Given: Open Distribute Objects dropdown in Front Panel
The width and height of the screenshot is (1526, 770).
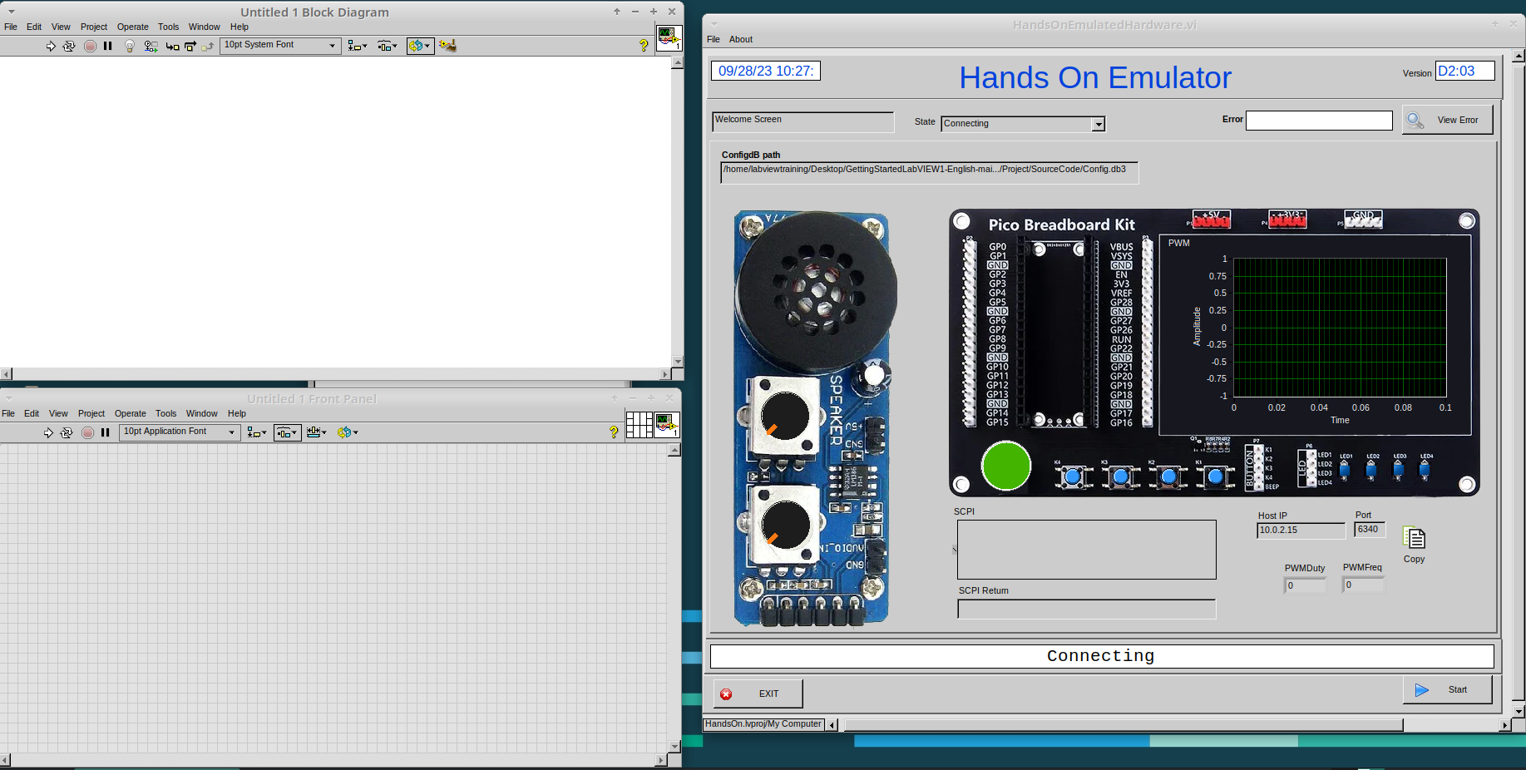Looking at the screenshot, I should tap(287, 432).
